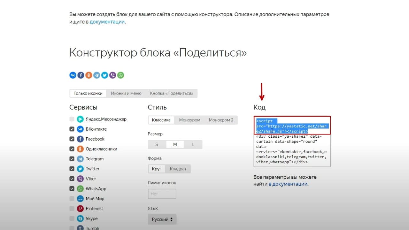Screen dimensions: 409x230
Task: Select the Монохром style
Action: pyautogui.click(x=189, y=120)
